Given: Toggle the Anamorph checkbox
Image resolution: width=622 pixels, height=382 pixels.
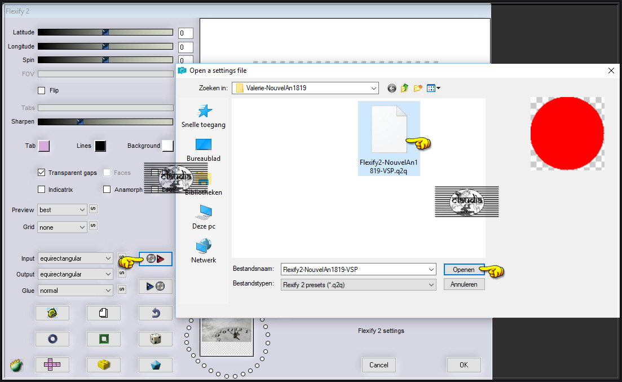Looking at the screenshot, I should 107,190.
